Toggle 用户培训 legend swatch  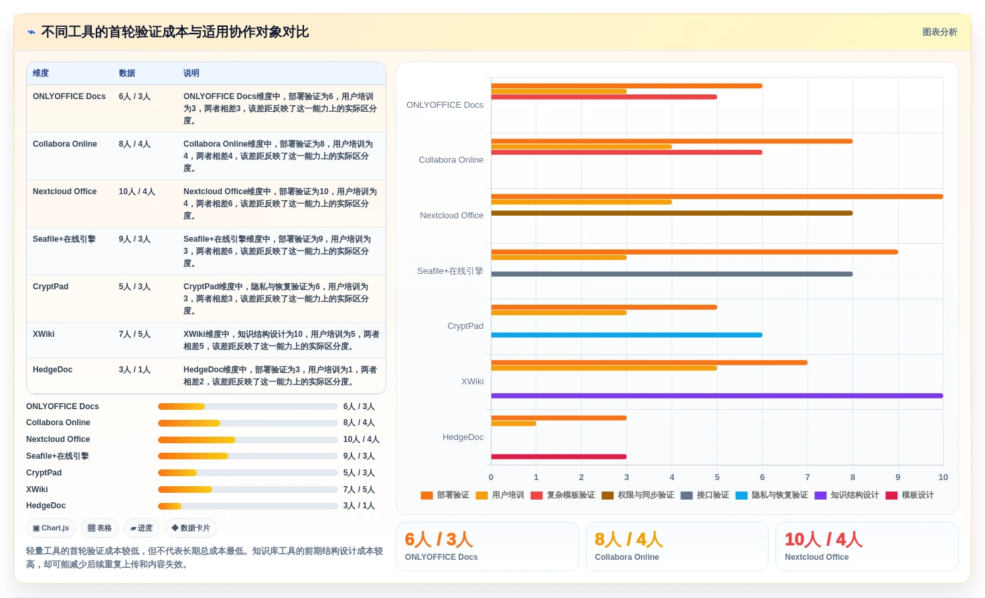(x=482, y=496)
